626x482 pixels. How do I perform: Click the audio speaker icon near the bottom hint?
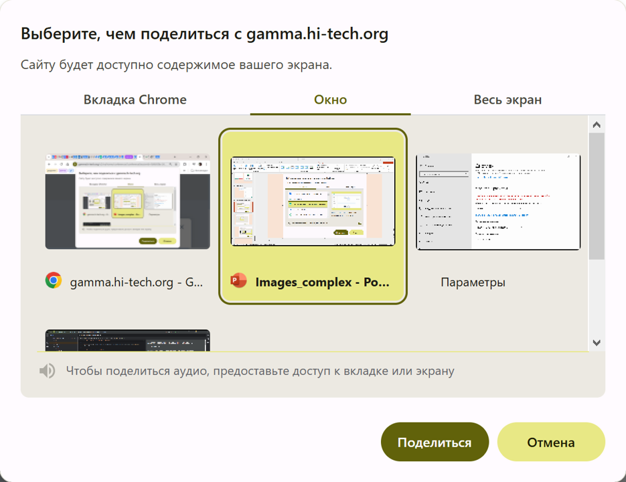tap(47, 370)
